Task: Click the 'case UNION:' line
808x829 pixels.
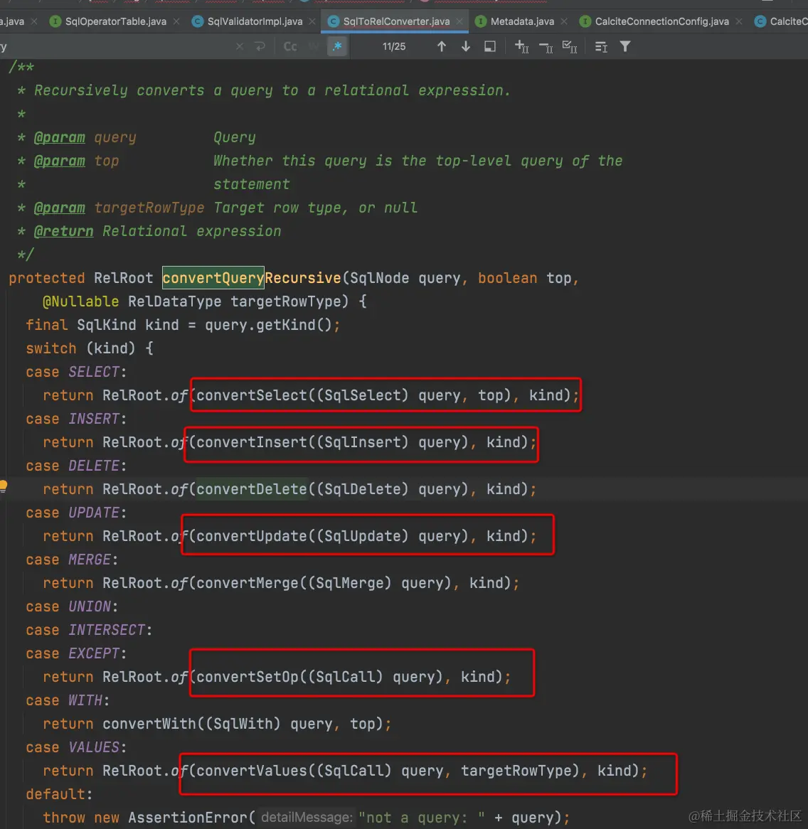Action: tap(72, 606)
